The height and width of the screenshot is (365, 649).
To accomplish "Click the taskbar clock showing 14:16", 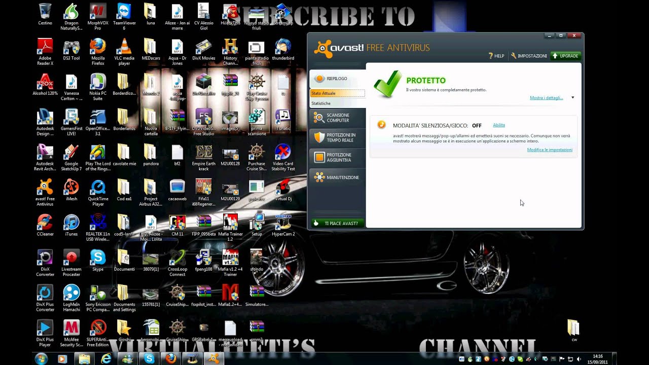I will point(598,359).
